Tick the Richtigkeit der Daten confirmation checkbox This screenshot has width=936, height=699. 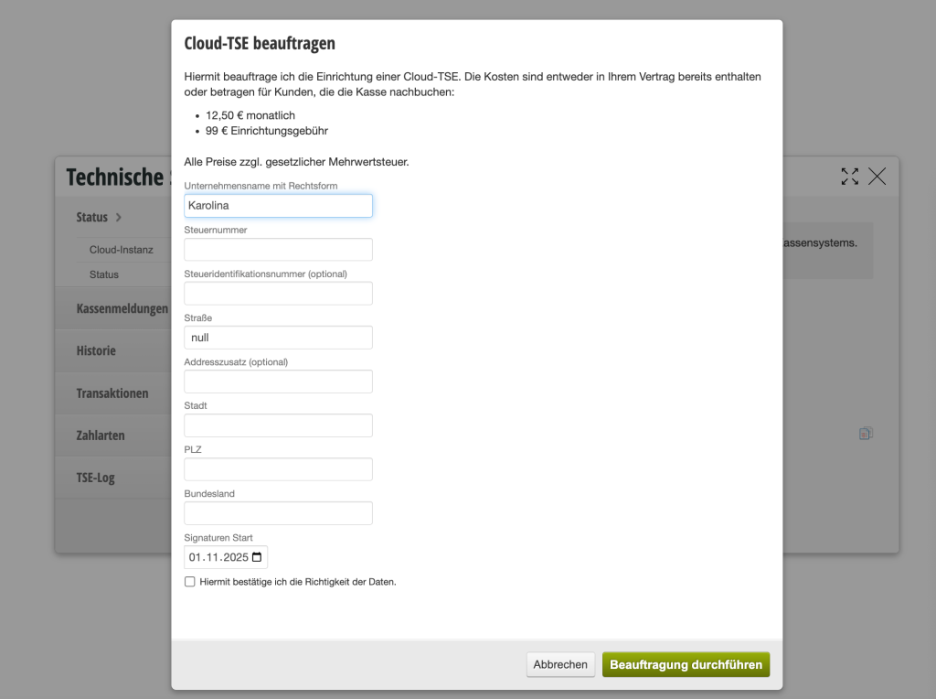click(190, 582)
